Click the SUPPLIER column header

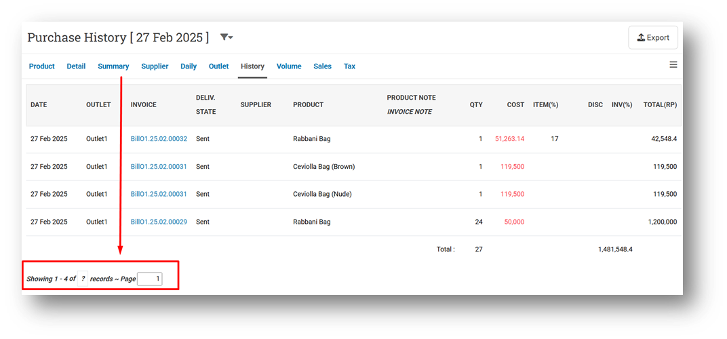pyautogui.click(x=256, y=105)
